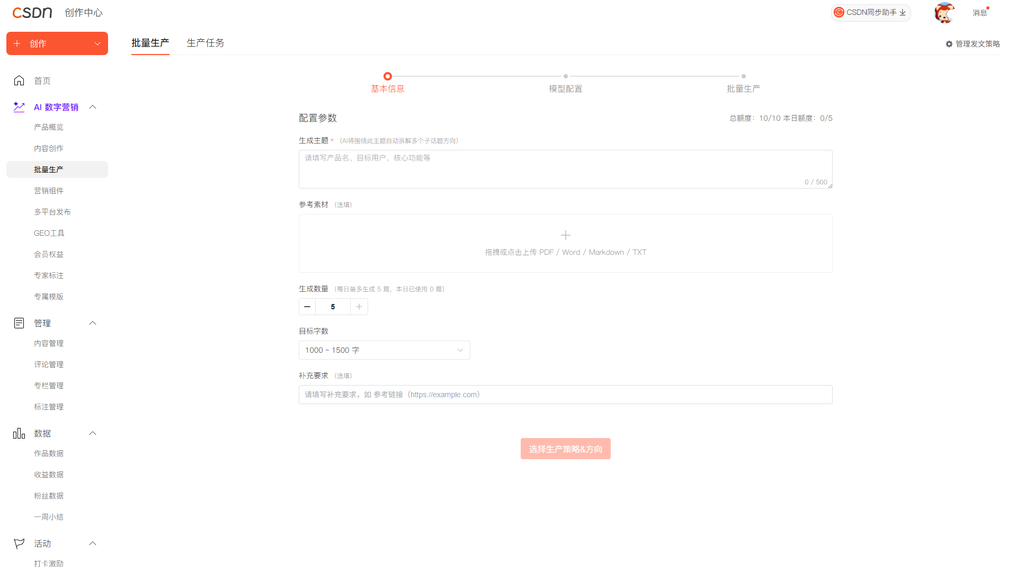Click the generation count number field
This screenshot has height=572, width=1017.
[333, 307]
